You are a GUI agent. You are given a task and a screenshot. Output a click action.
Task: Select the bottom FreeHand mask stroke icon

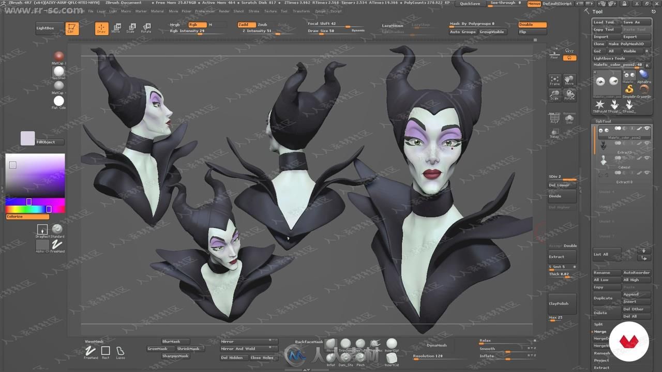point(91,352)
